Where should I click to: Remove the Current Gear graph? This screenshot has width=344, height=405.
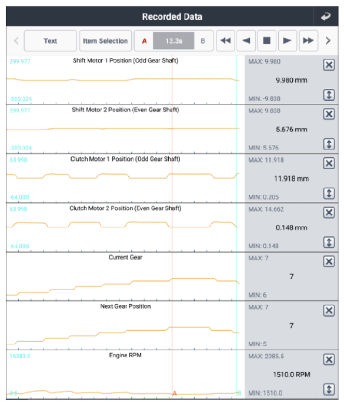point(329,261)
